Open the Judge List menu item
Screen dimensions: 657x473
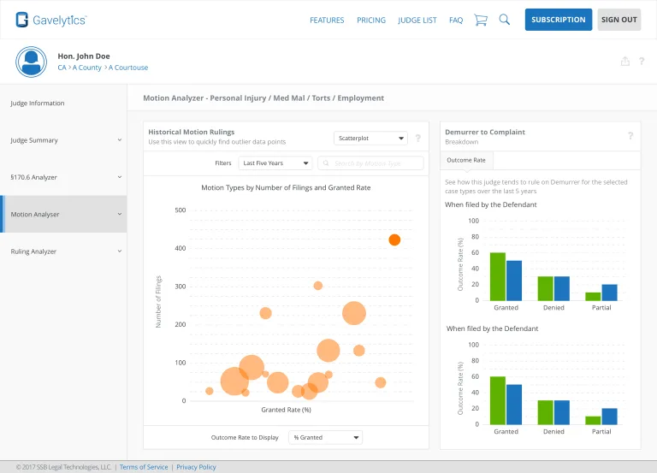click(x=417, y=20)
